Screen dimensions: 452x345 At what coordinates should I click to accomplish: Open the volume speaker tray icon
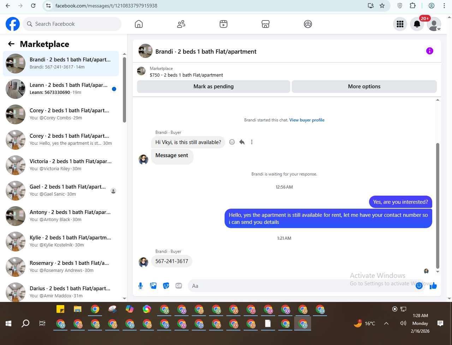403,323
